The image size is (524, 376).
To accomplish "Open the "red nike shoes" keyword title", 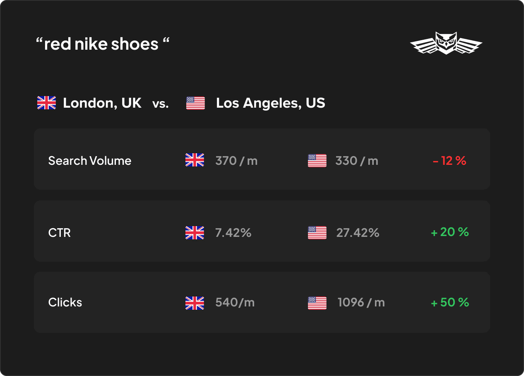I will click(x=103, y=44).
